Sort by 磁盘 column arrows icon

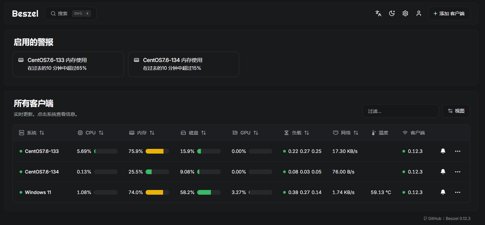204,133
